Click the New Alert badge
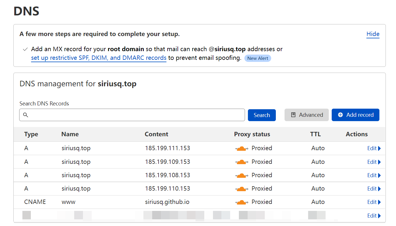Viewport: 396px width, 226px height. (x=258, y=58)
